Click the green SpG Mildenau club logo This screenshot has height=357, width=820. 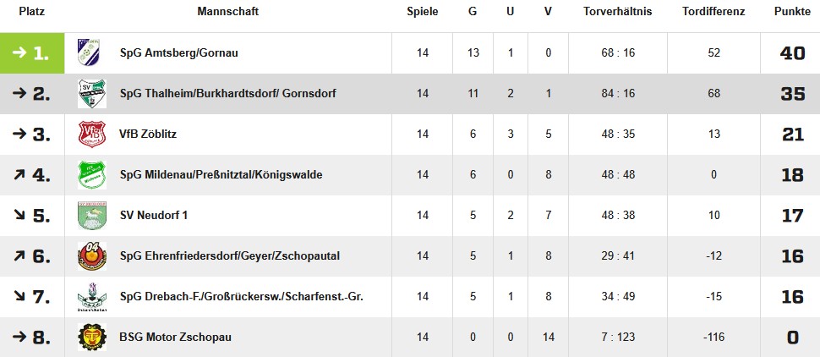pyautogui.click(x=92, y=174)
